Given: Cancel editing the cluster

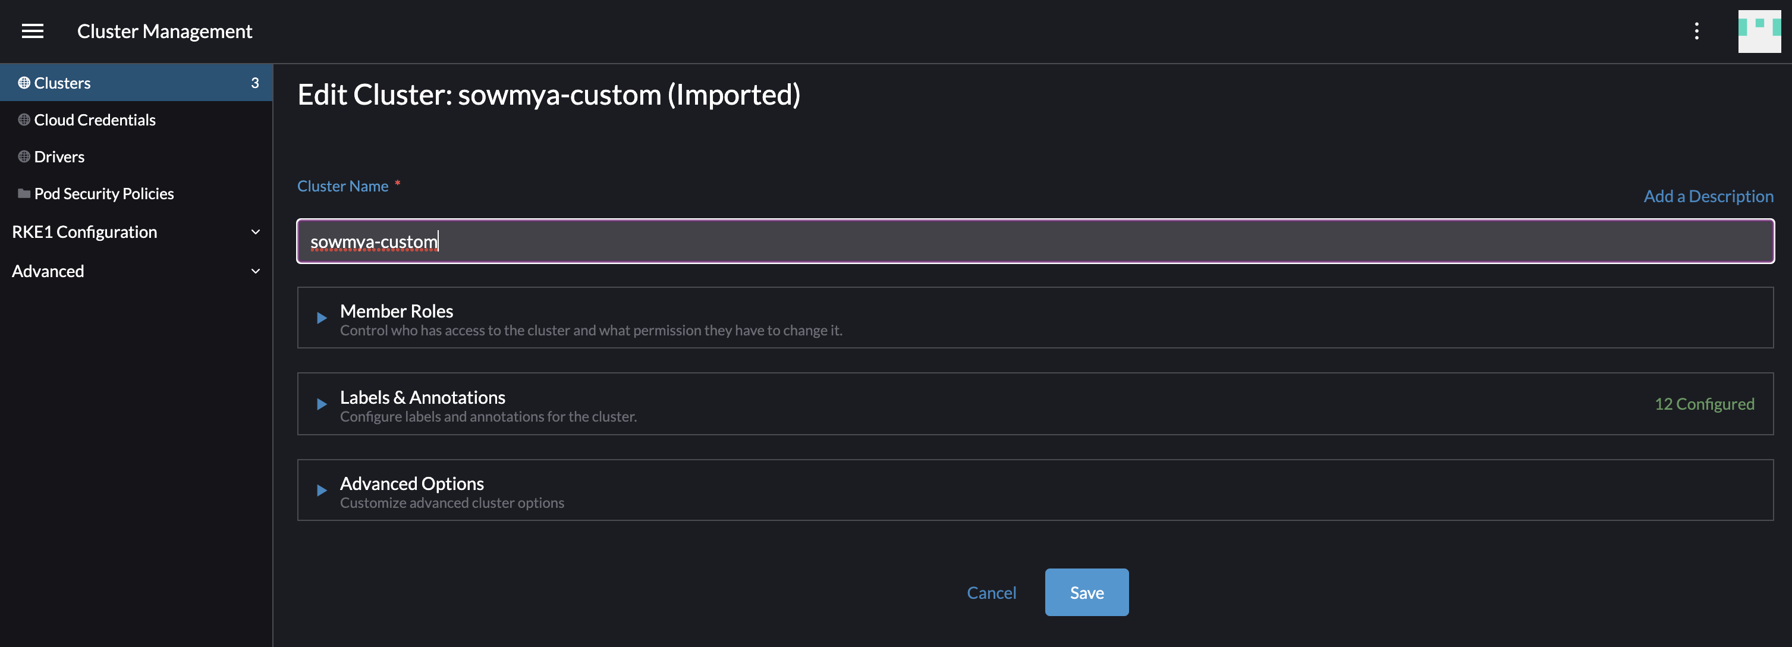Looking at the screenshot, I should click(x=991, y=592).
